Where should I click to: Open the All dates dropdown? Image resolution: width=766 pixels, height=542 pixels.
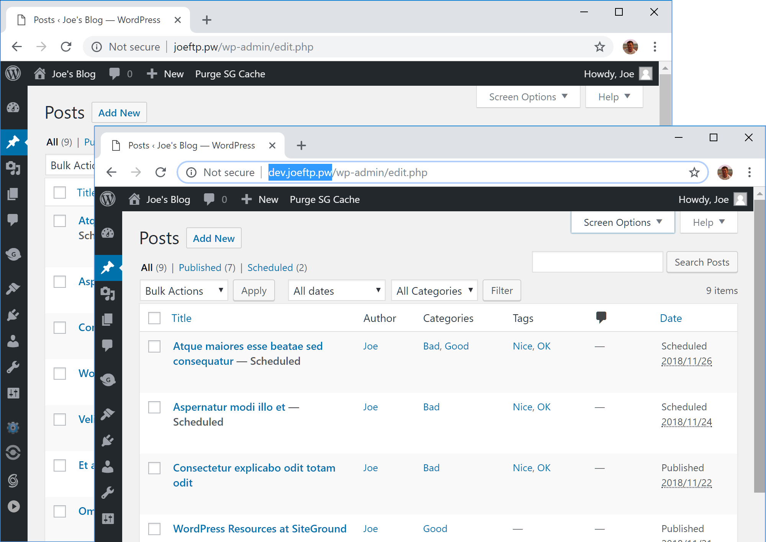coord(336,291)
